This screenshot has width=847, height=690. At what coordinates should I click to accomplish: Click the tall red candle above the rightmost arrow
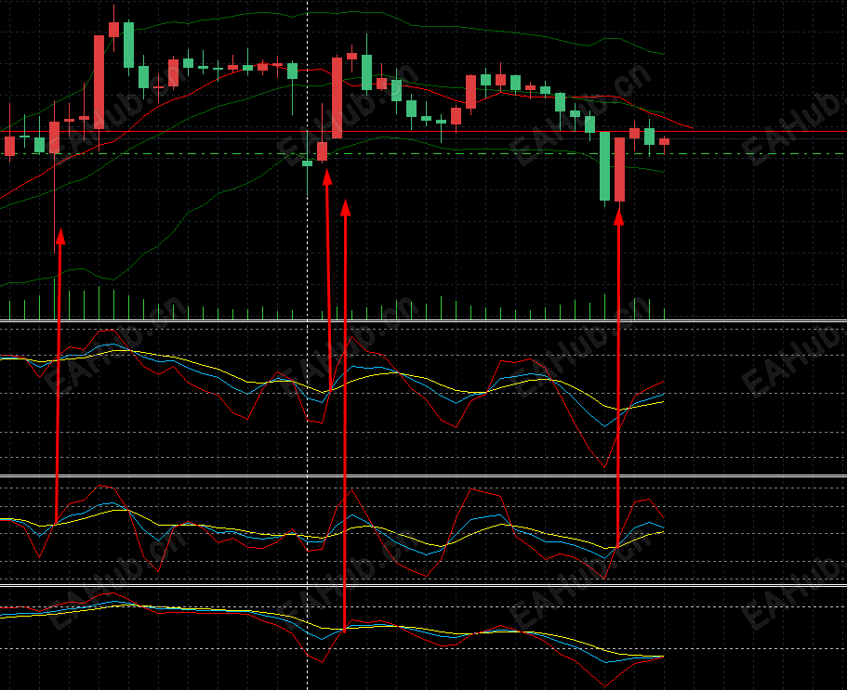tap(619, 169)
